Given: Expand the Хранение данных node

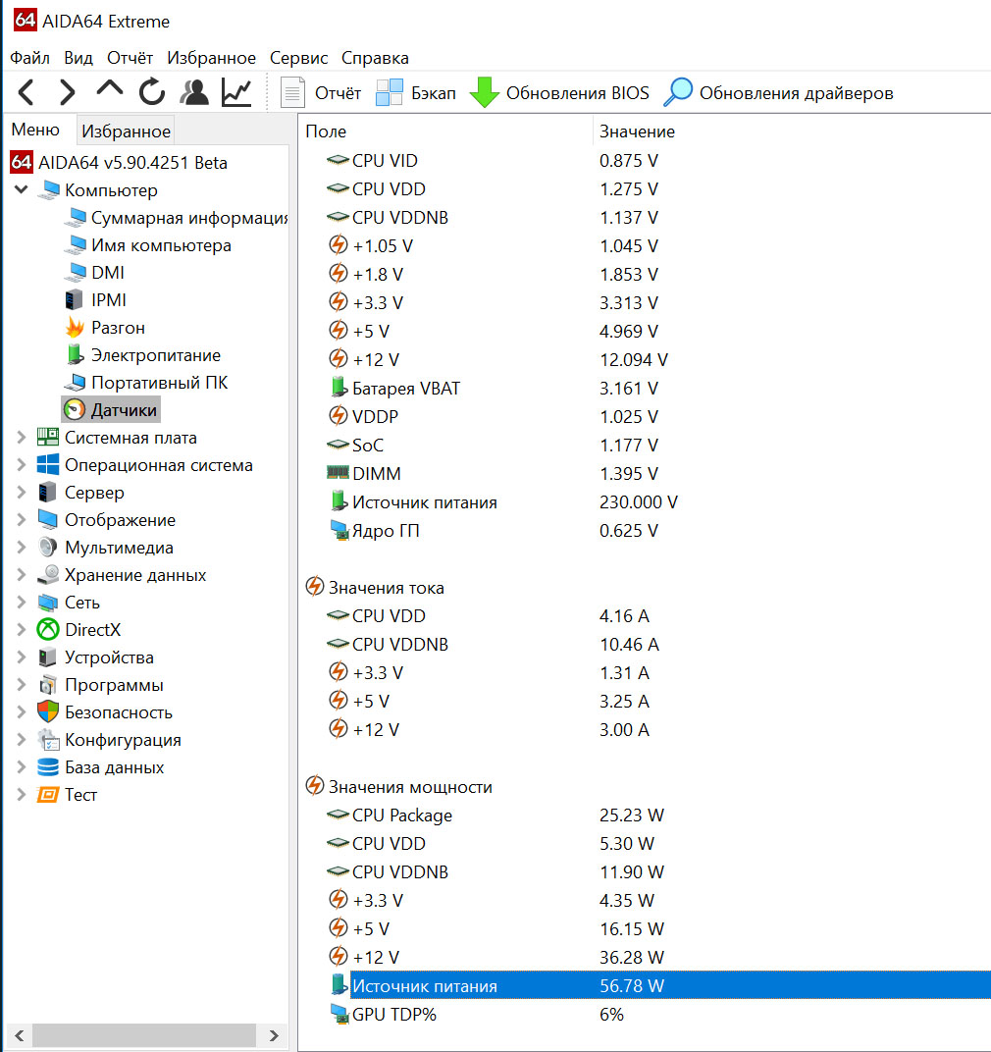Looking at the screenshot, I should [22, 575].
